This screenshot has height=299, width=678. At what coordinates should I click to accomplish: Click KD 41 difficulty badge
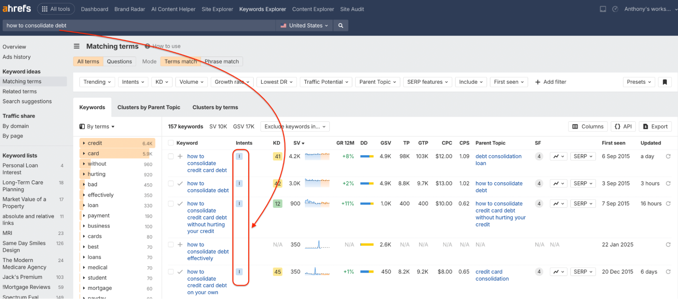(278, 156)
